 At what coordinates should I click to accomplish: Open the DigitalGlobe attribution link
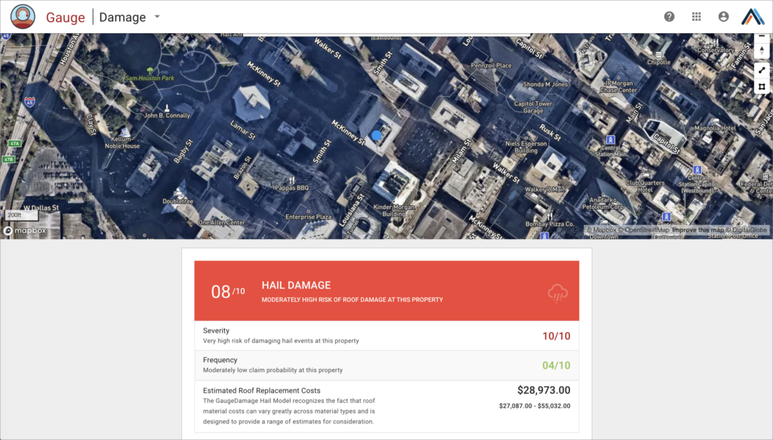[747, 230]
